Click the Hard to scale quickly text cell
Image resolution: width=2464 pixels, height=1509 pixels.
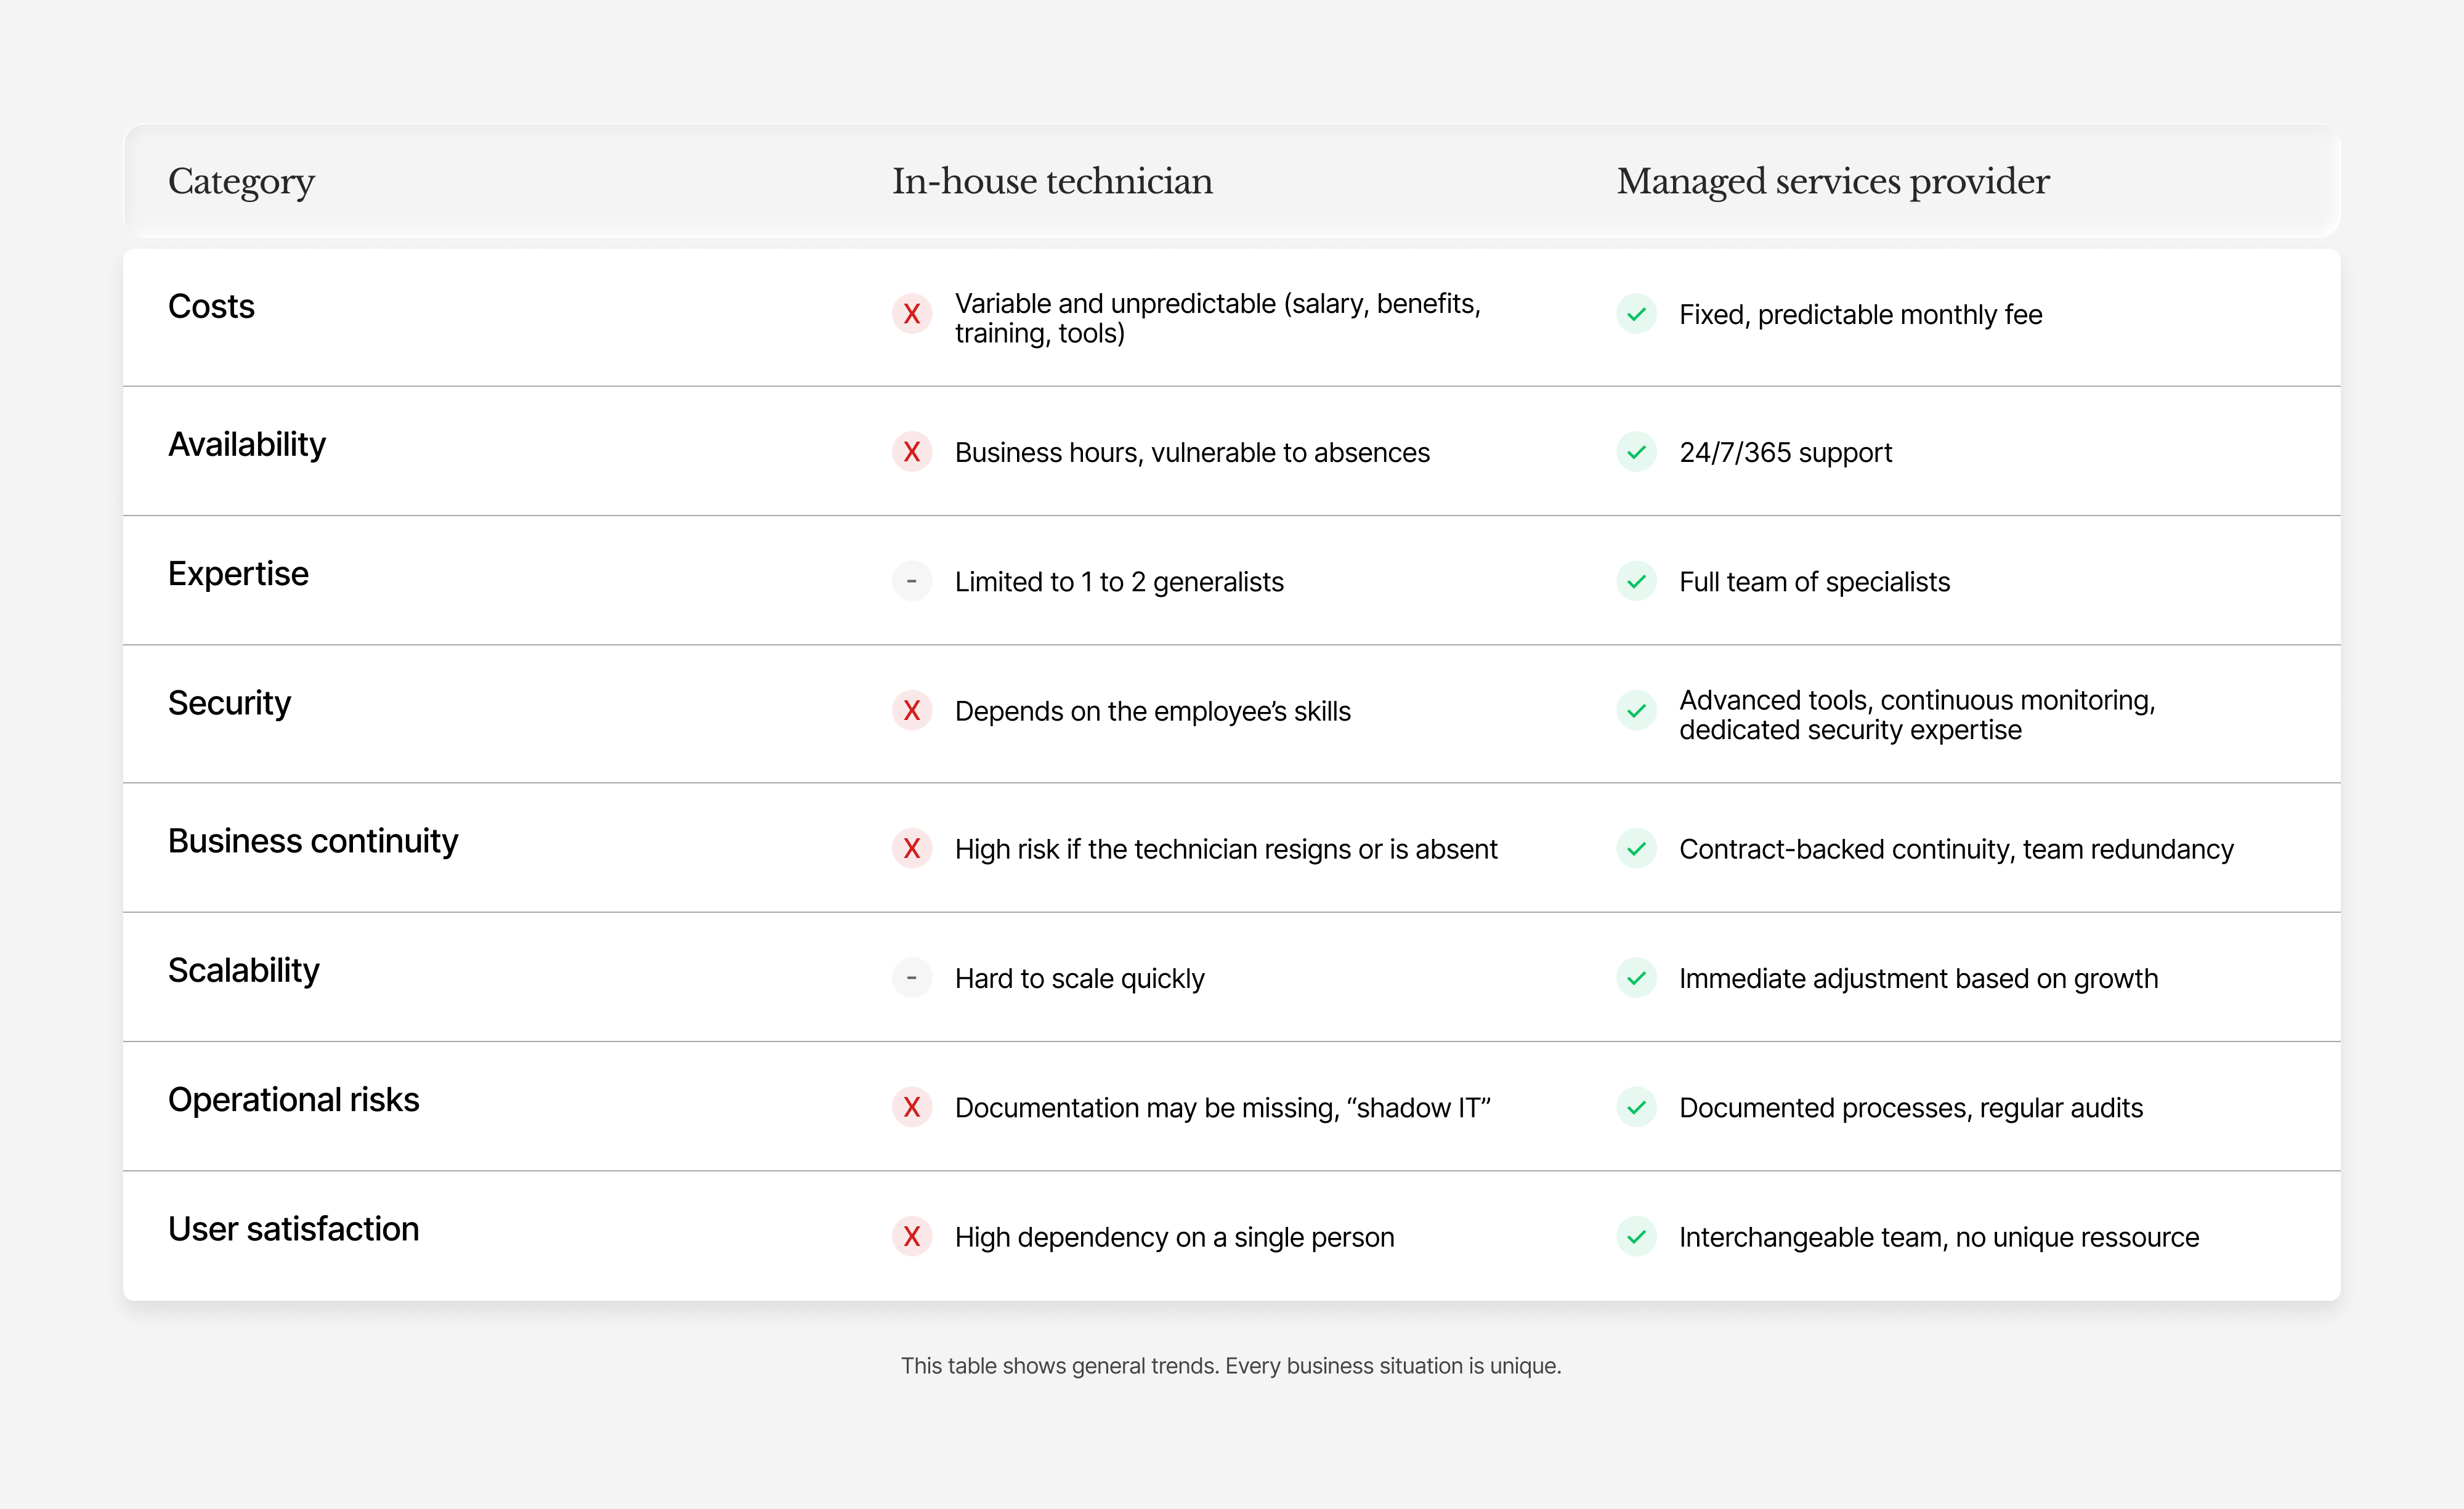coord(1080,978)
